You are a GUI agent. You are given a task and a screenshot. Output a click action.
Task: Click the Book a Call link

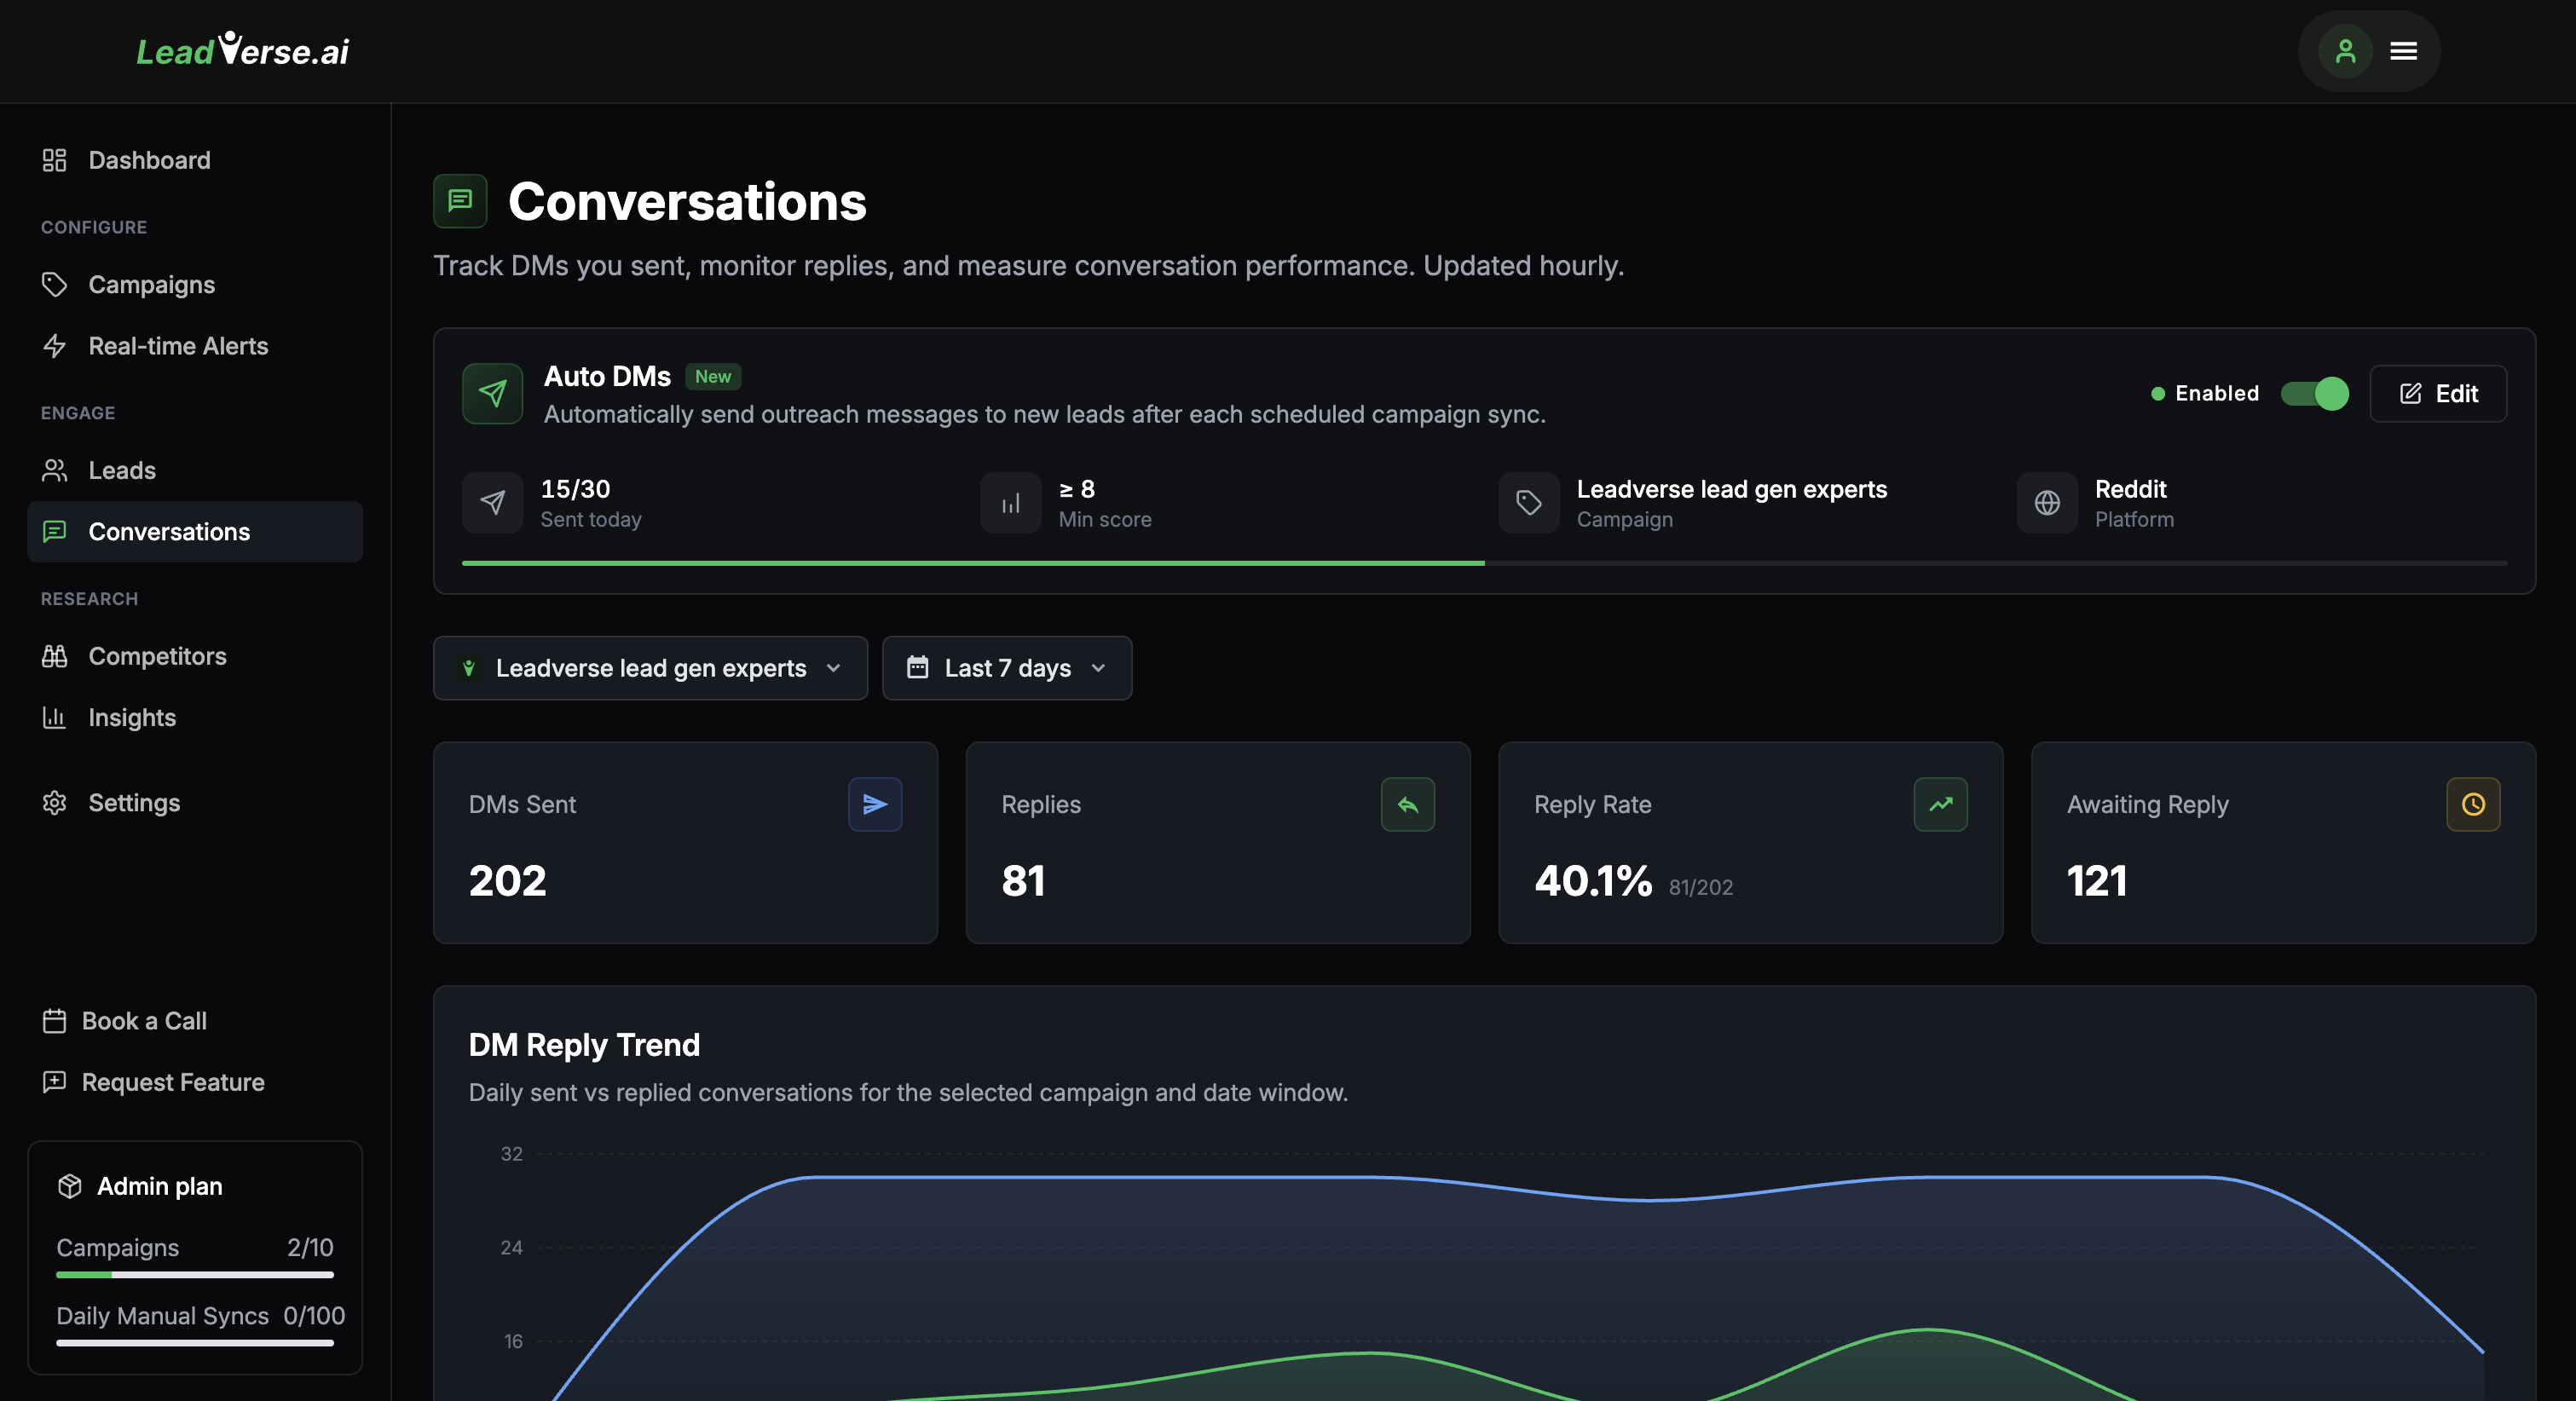(x=144, y=1021)
